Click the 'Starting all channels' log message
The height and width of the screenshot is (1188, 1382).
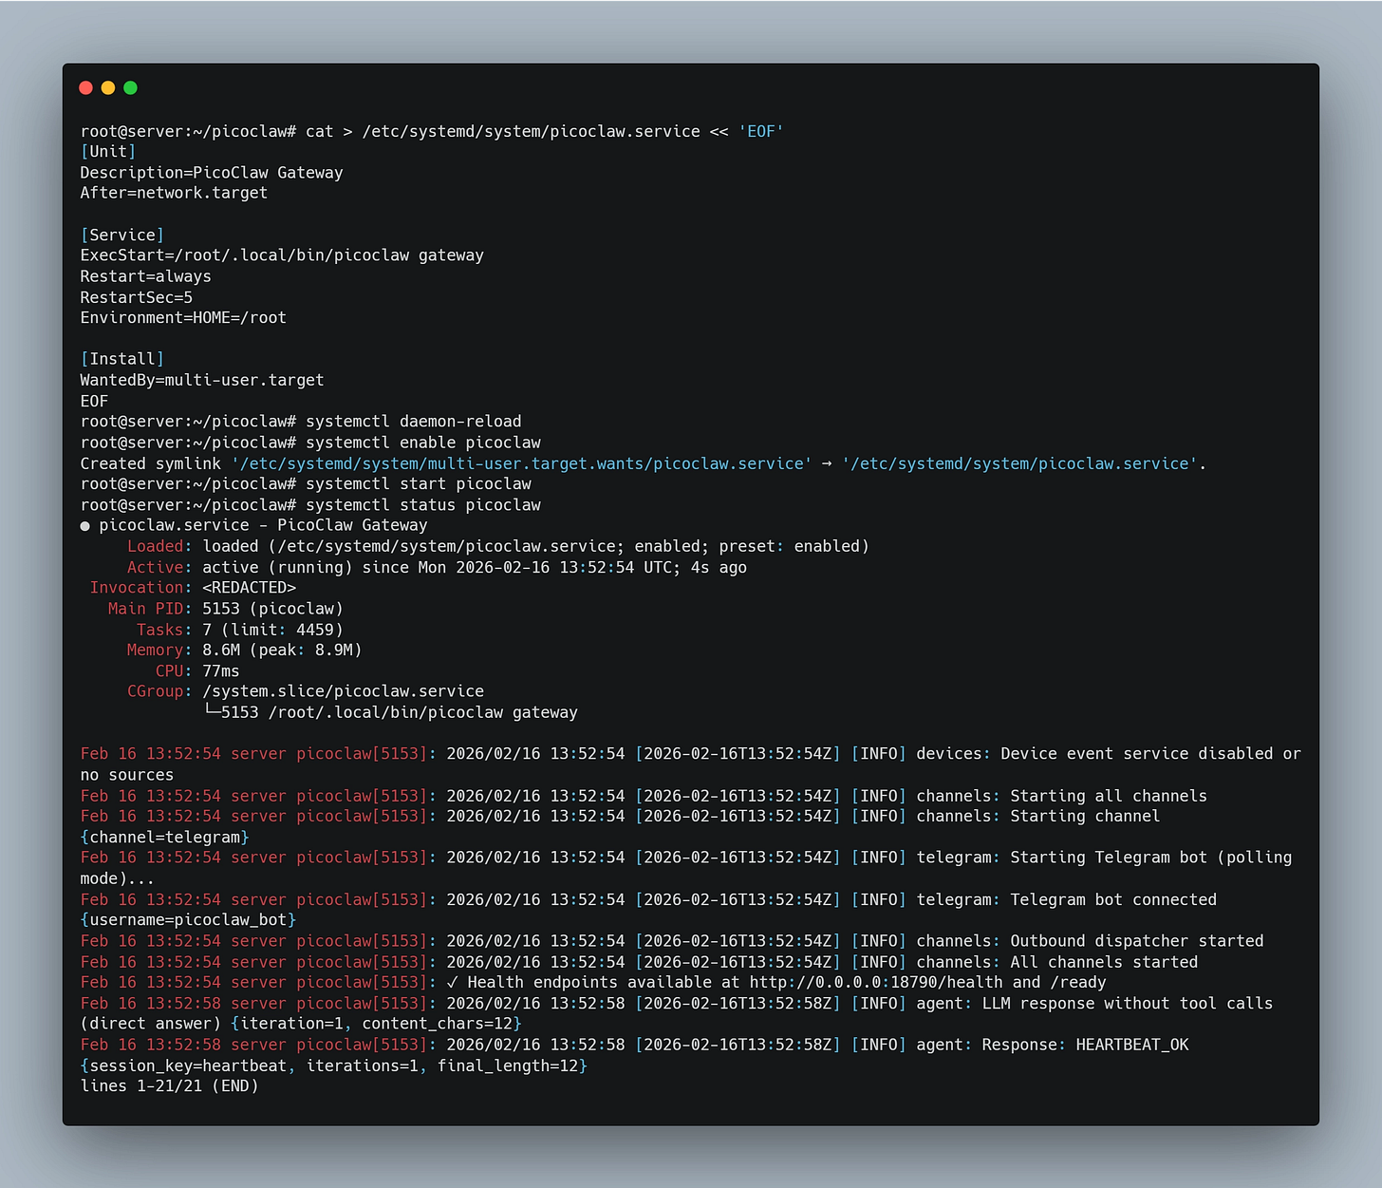(1109, 796)
